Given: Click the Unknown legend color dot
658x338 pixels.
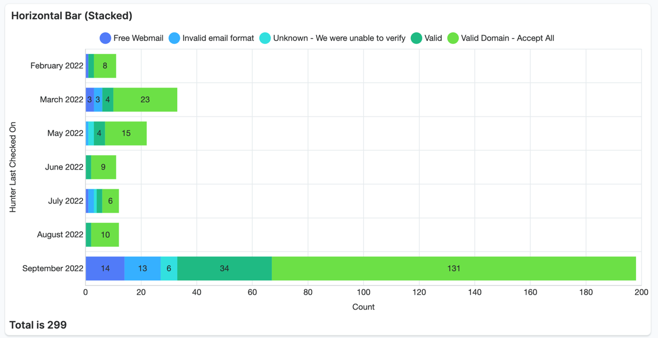Looking at the screenshot, I should pyautogui.click(x=265, y=38).
